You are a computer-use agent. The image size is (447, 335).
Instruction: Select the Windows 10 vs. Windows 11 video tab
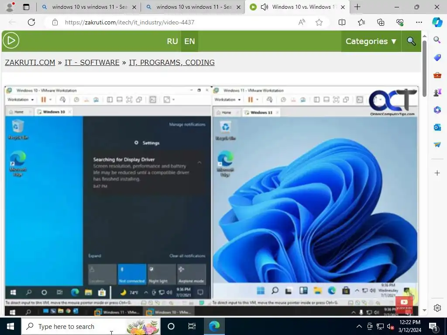[x=298, y=7]
